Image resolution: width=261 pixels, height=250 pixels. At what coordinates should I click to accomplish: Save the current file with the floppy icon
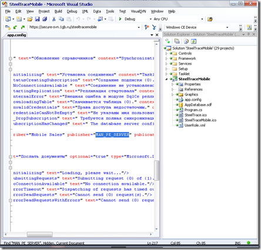tap(37, 19)
